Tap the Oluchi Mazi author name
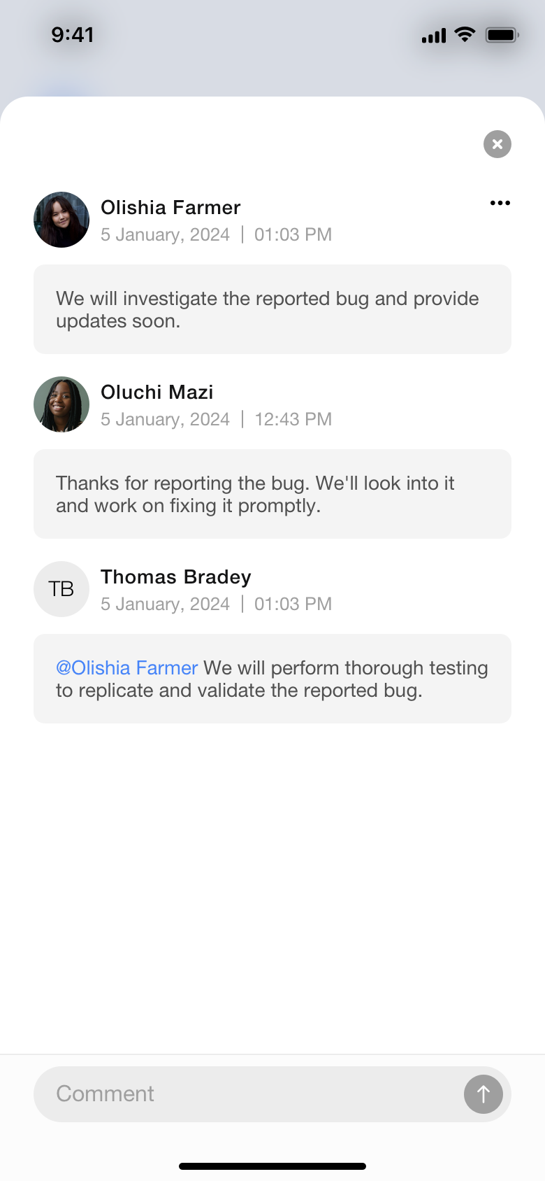545x1181 pixels. pyautogui.click(x=157, y=393)
